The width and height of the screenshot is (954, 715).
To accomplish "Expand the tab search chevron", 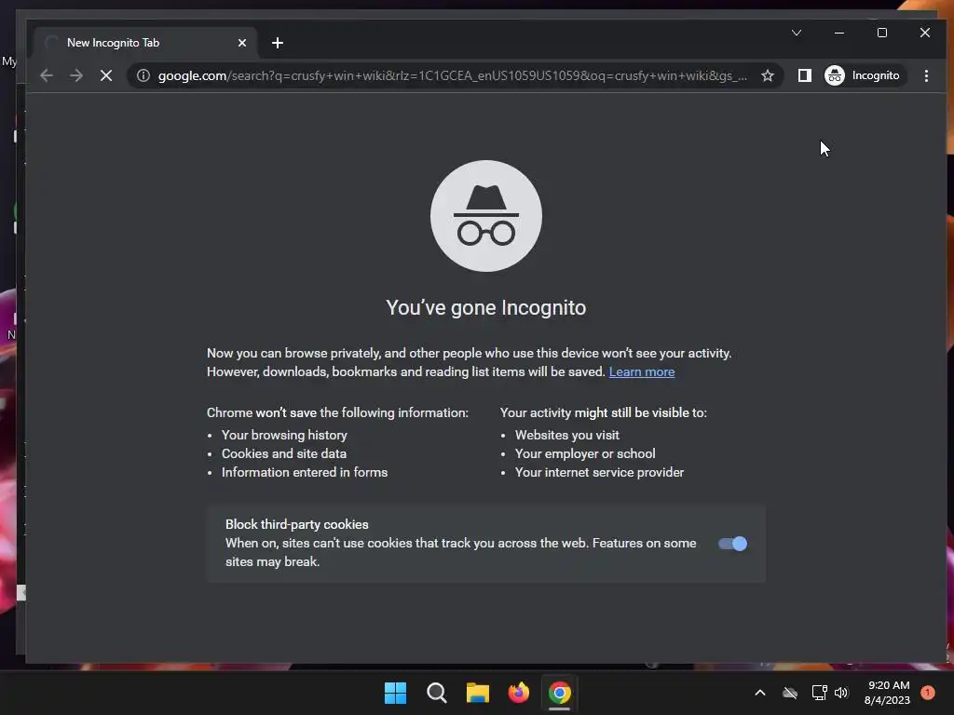I will click(x=797, y=33).
